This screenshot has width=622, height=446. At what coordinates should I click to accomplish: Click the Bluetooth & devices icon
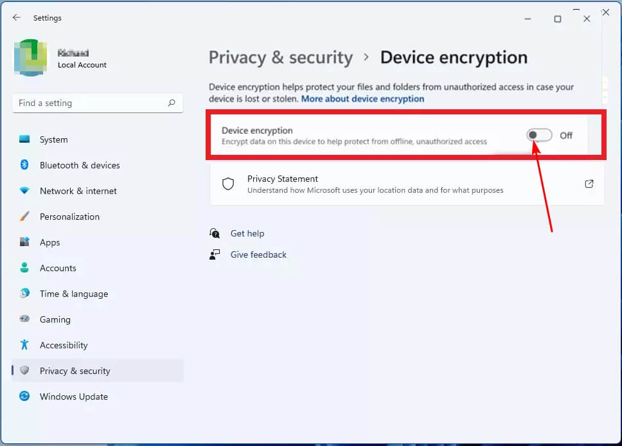[x=24, y=165]
